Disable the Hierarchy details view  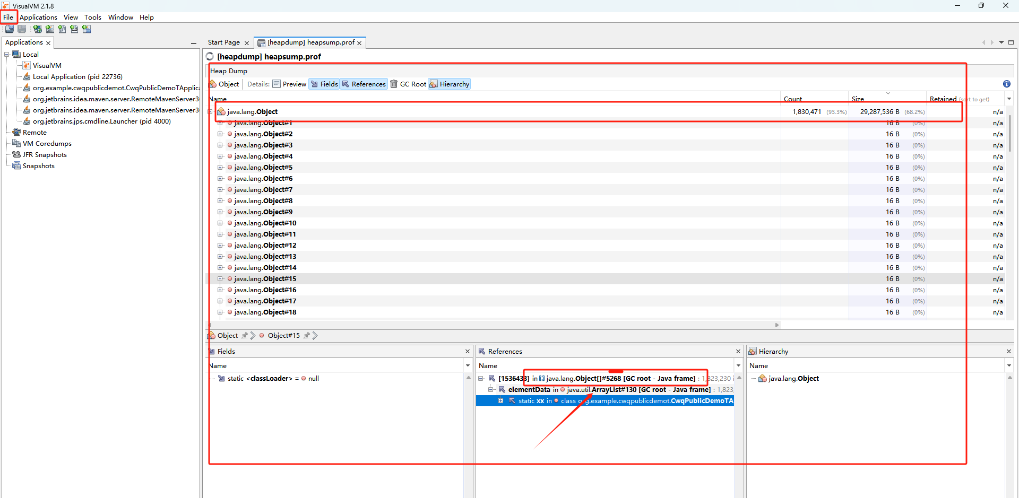449,84
